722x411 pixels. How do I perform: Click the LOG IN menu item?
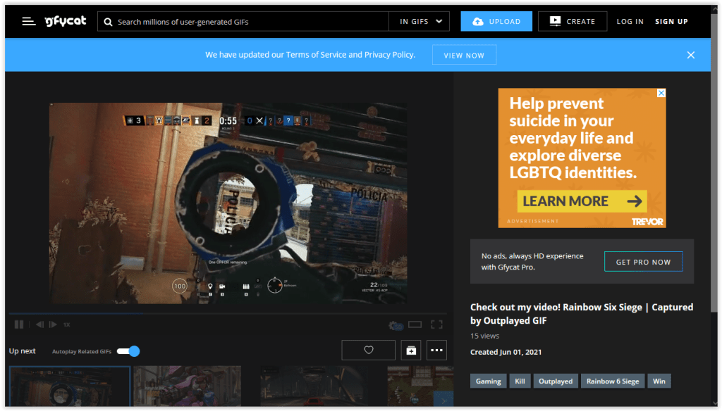coord(630,22)
